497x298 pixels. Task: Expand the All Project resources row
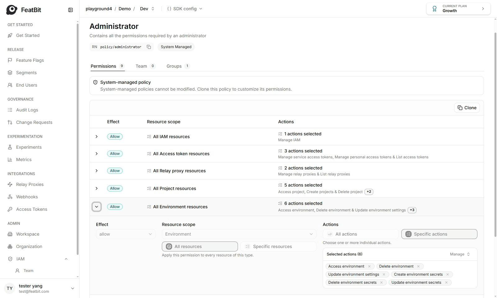97,188
